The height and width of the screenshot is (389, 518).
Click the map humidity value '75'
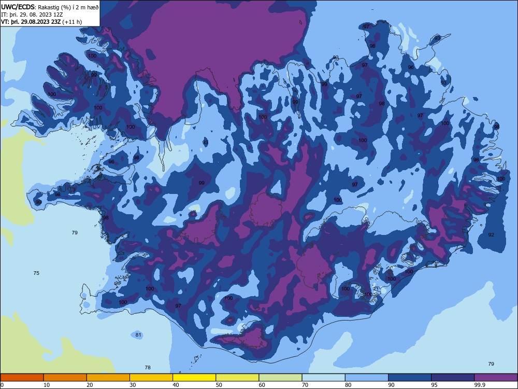36,273
